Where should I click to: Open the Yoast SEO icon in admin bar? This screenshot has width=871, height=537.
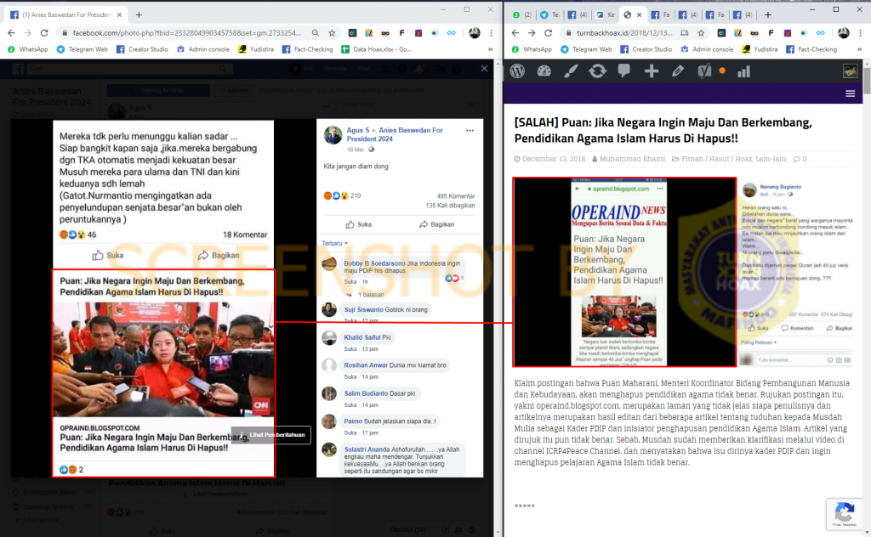pos(704,71)
